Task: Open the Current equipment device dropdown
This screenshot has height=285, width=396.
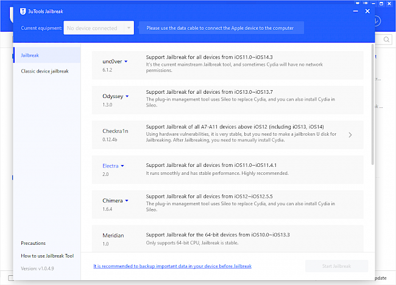Action: pyautogui.click(x=99, y=28)
